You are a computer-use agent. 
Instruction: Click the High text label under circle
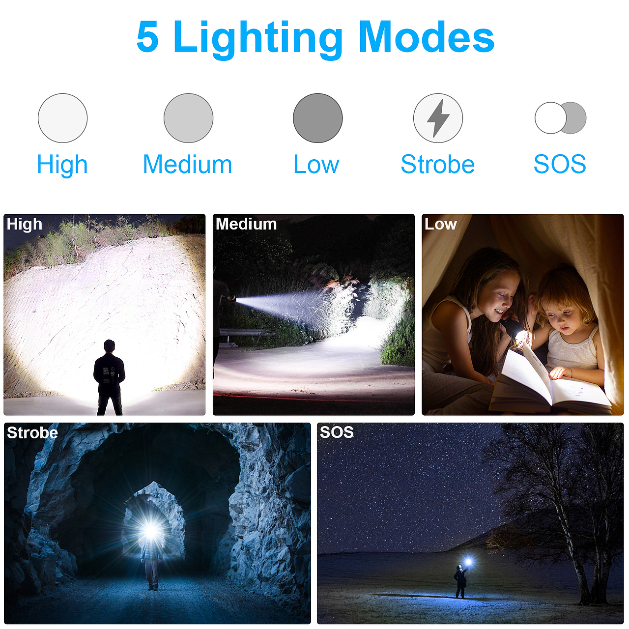point(62,165)
